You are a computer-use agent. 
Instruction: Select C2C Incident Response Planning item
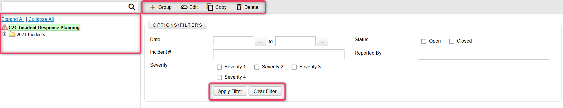(x=44, y=27)
